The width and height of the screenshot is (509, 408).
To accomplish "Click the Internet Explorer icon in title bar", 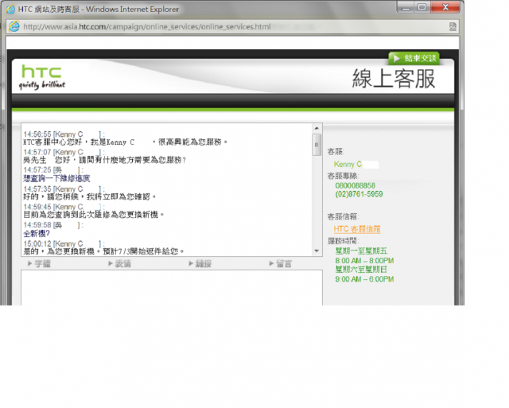I will (x=10, y=9).
